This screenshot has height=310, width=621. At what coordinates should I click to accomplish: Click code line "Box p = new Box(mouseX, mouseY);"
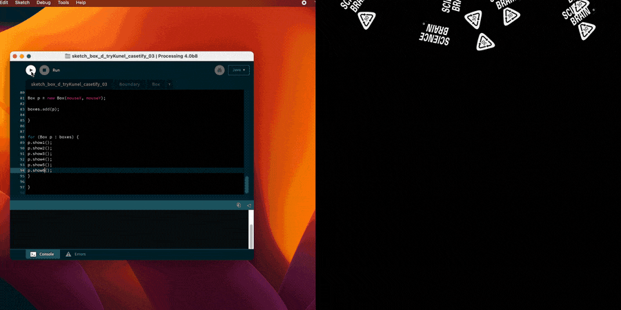[x=66, y=98]
